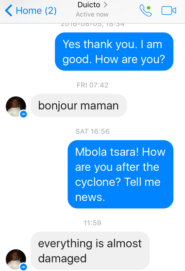Tap the "FRI 07:42" timestamp
185x271 pixels.
click(92, 85)
